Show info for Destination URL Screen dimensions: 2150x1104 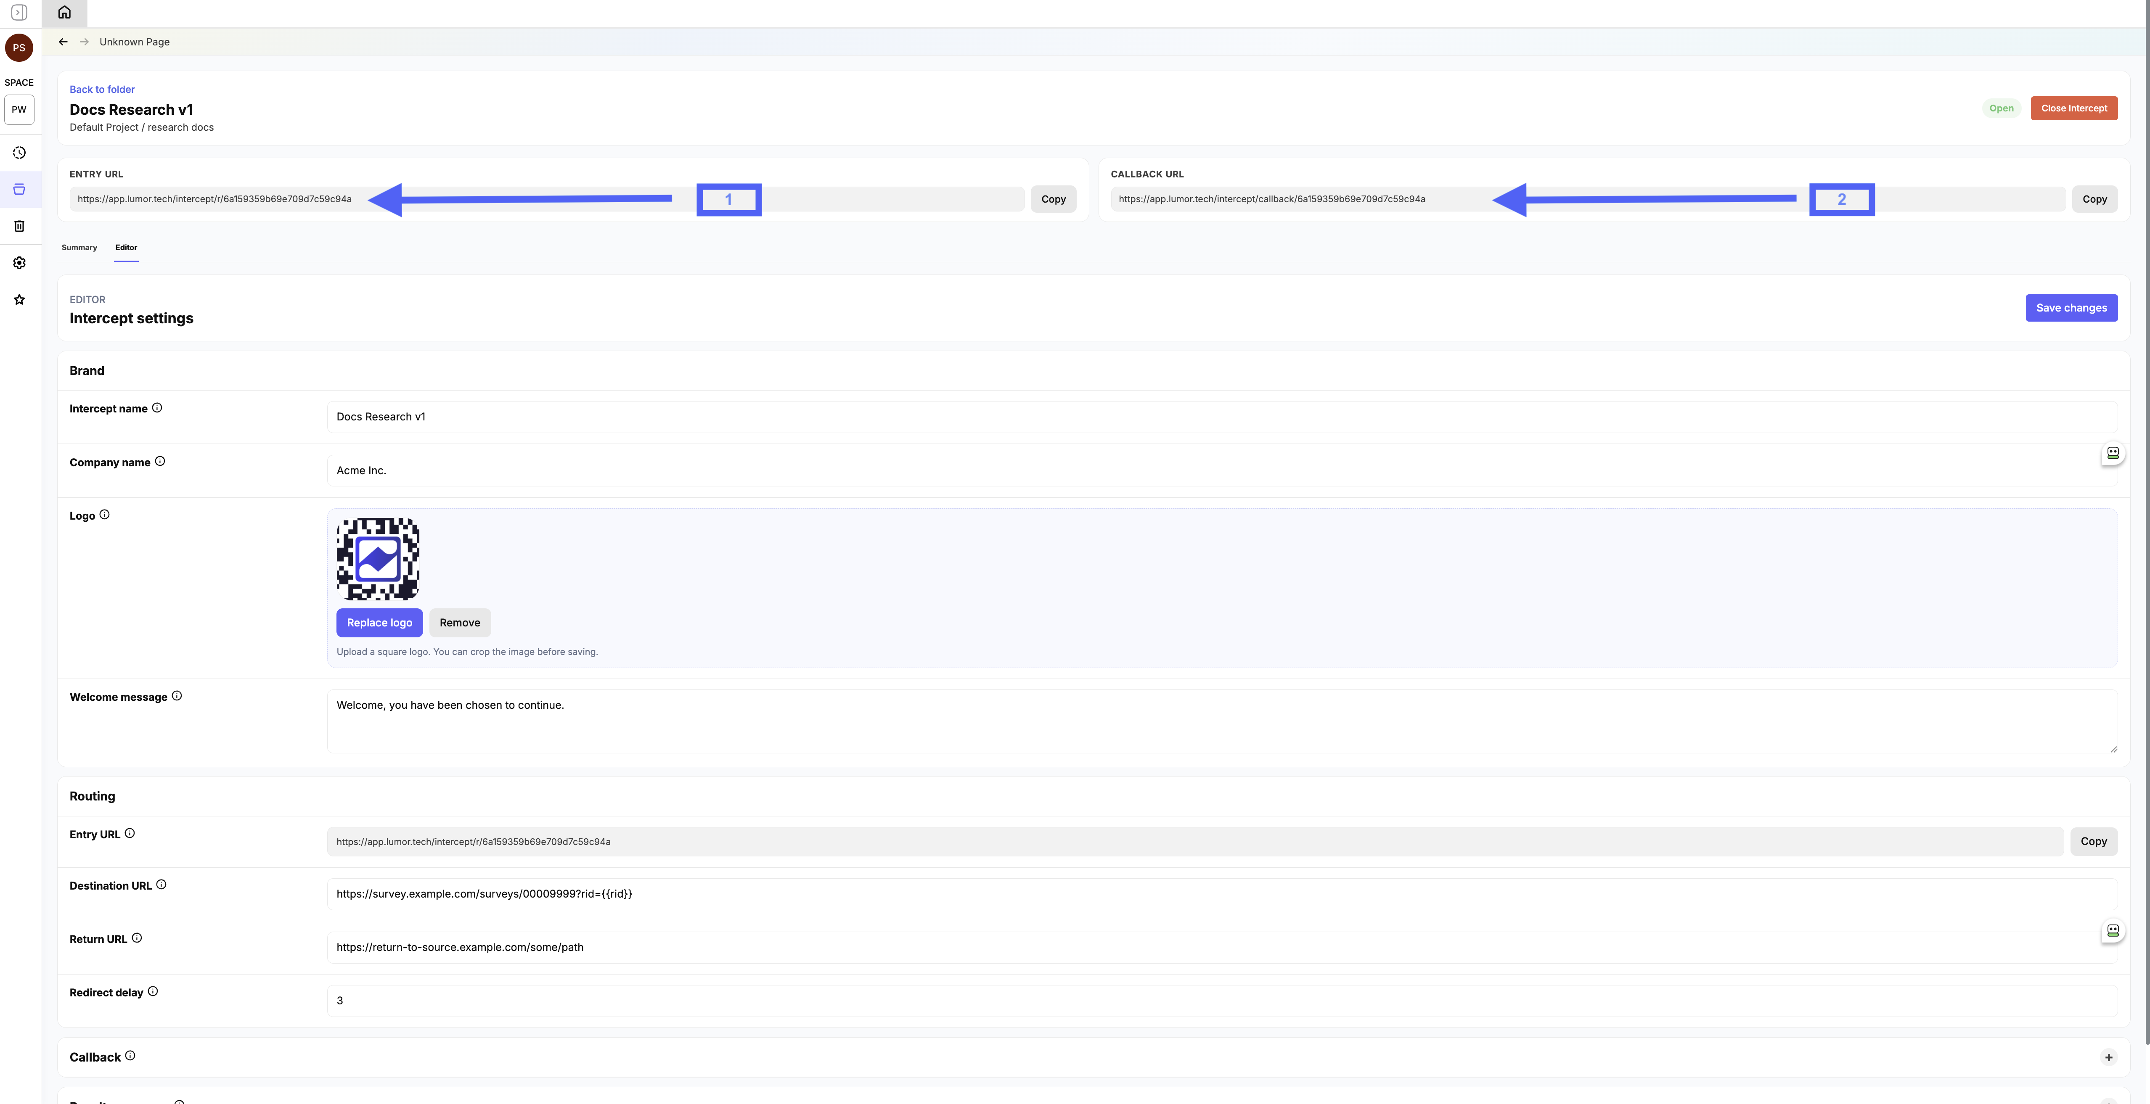[161, 885]
